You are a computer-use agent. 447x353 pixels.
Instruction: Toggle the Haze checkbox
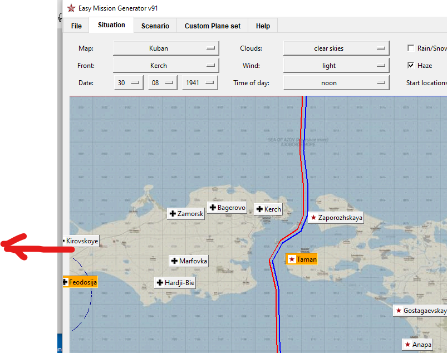[411, 66]
